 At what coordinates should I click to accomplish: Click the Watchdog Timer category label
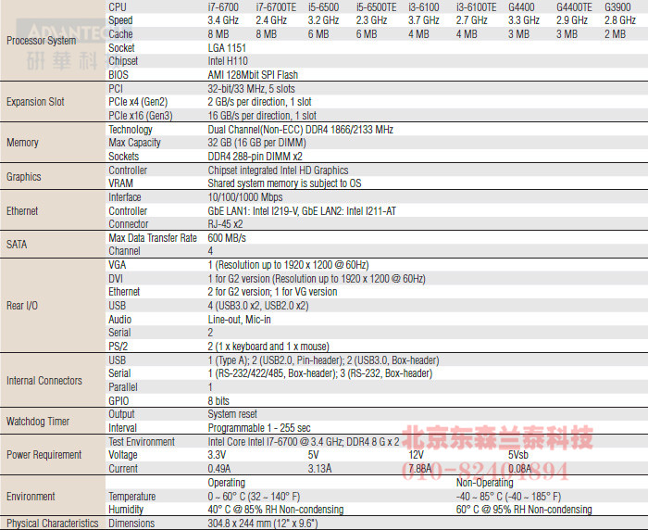[x=38, y=421]
